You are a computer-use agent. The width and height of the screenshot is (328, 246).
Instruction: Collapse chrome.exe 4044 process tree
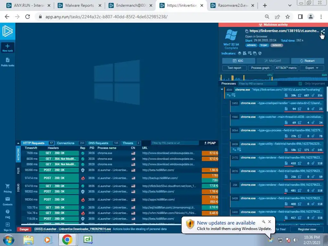click(x=222, y=90)
